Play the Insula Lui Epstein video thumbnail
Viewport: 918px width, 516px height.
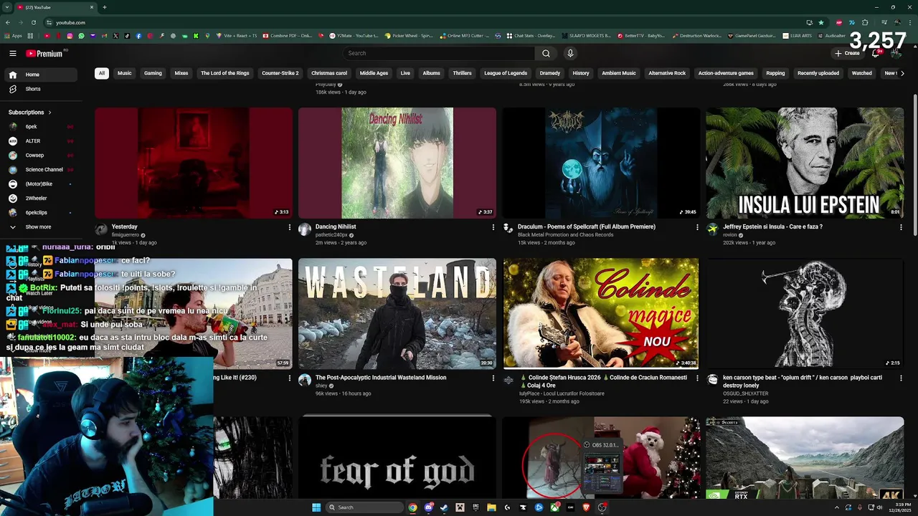[805, 163]
